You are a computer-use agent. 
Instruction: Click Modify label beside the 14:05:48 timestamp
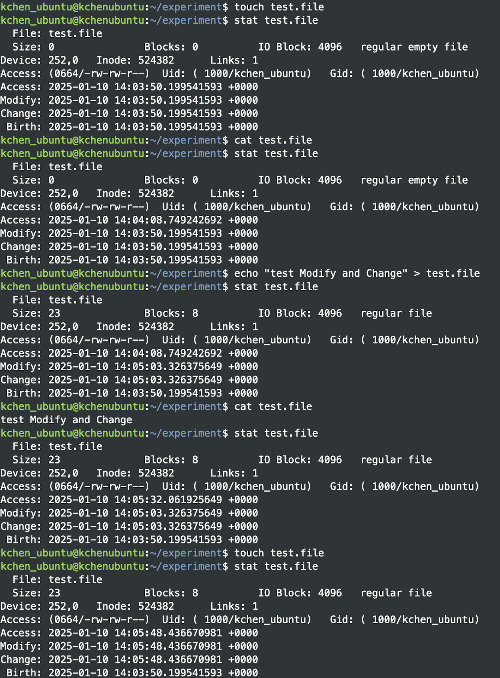click(21, 646)
